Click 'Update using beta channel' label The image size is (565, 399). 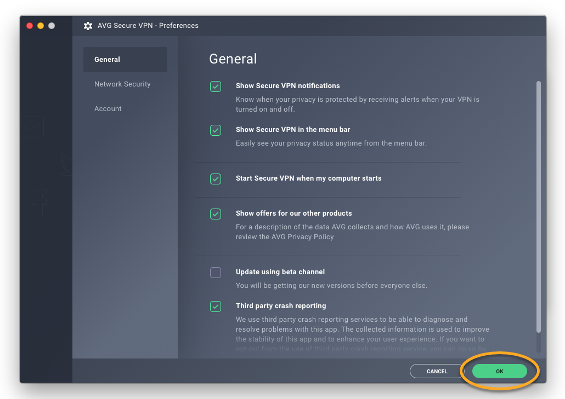point(280,272)
